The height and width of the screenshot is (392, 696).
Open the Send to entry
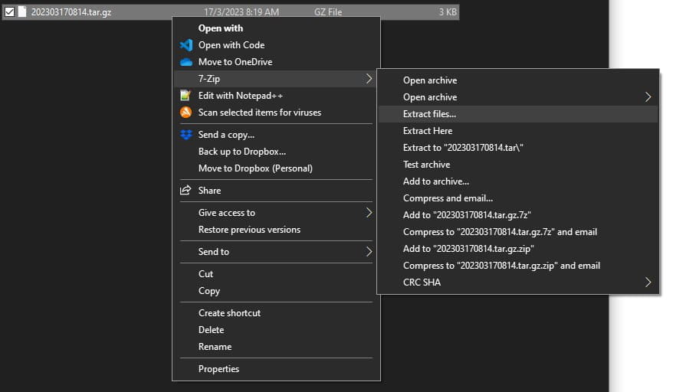(275, 251)
